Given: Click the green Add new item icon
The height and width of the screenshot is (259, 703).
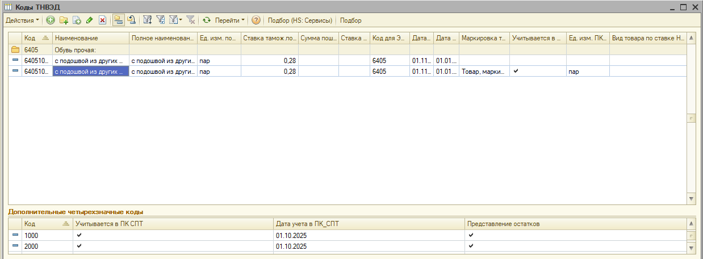Looking at the screenshot, I should pyautogui.click(x=51, y=20).
